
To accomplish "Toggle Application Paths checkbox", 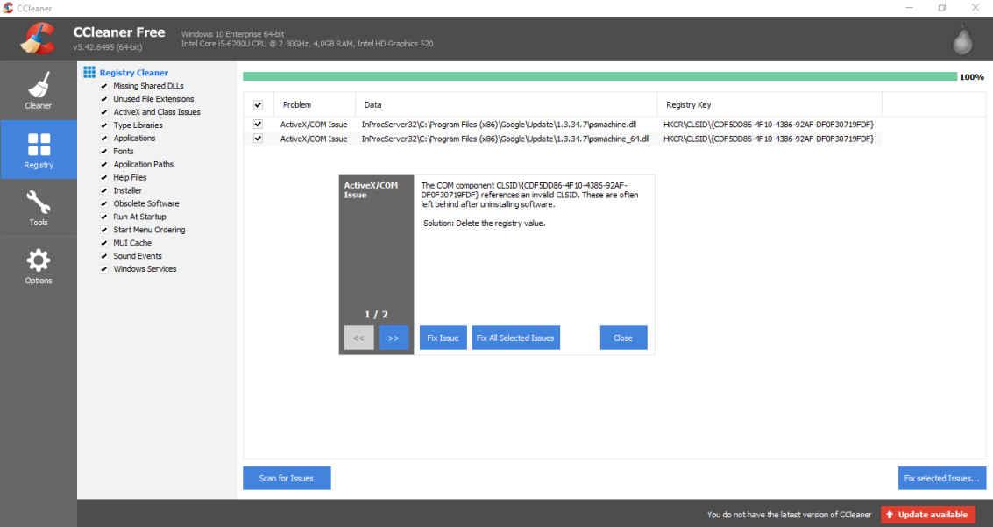I will [x=104, y=165].
